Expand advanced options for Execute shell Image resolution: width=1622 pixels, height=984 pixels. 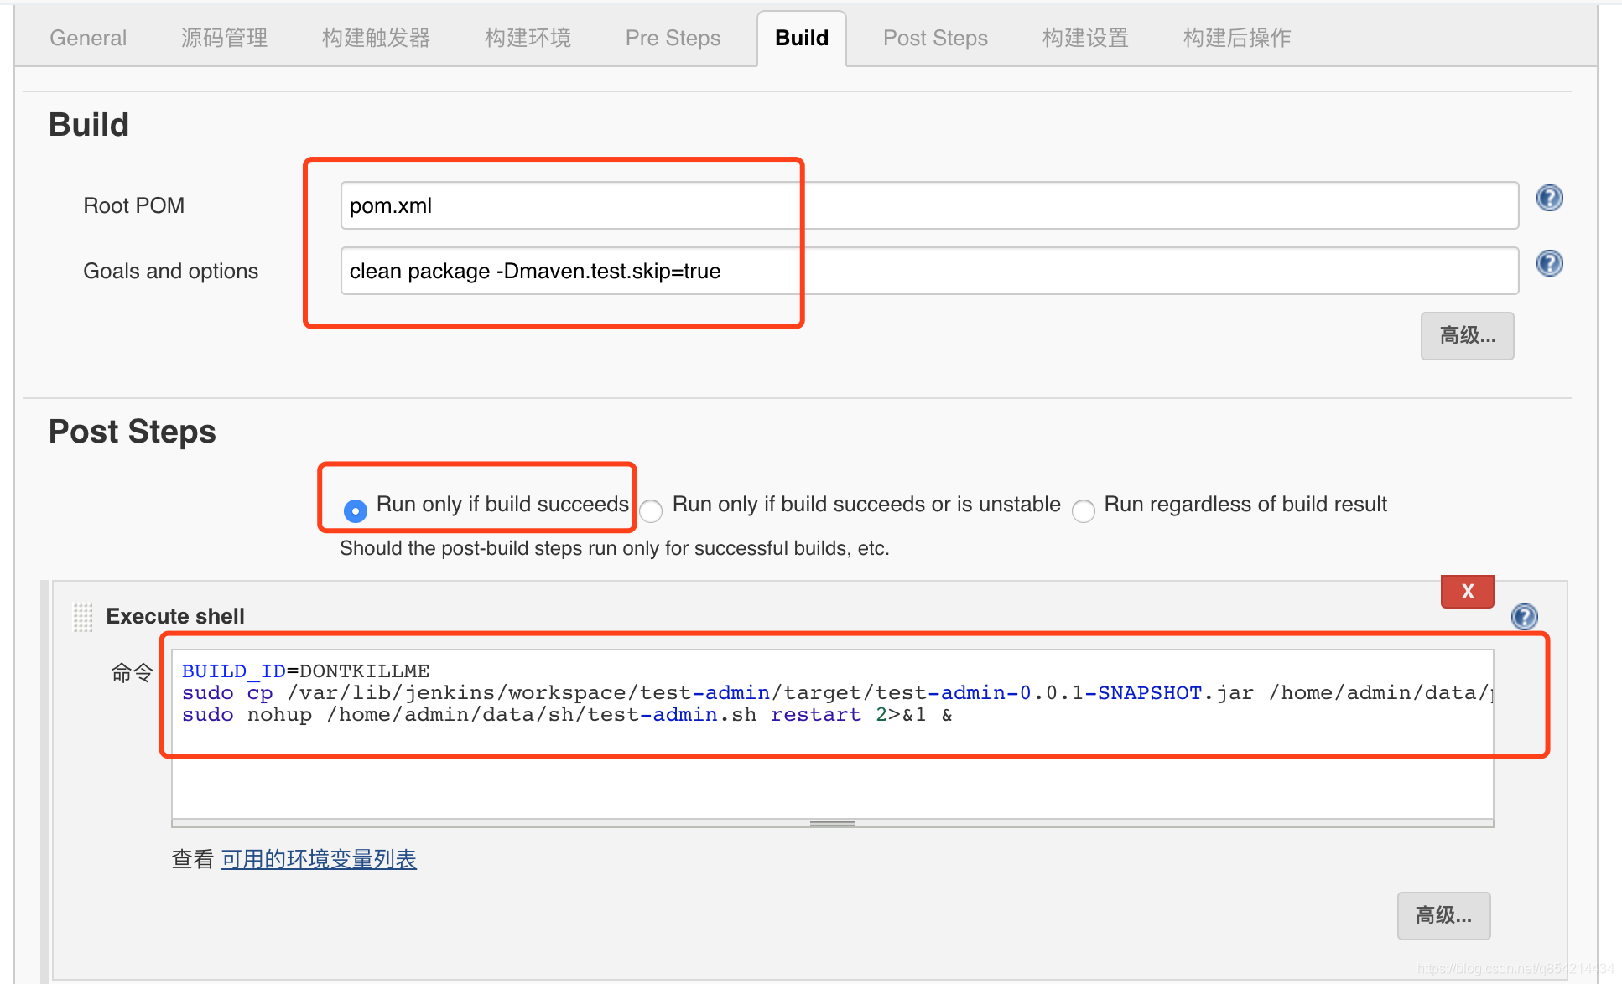[x=1443, y=916]
